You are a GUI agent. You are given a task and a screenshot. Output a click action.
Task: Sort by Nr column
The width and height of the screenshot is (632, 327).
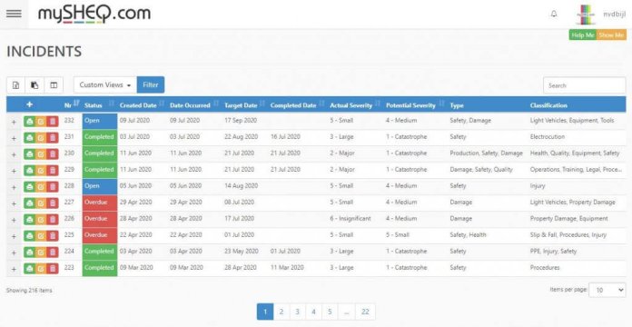72,104
